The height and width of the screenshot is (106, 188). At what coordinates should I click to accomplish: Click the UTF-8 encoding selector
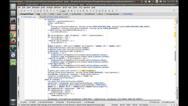point(135,105)
